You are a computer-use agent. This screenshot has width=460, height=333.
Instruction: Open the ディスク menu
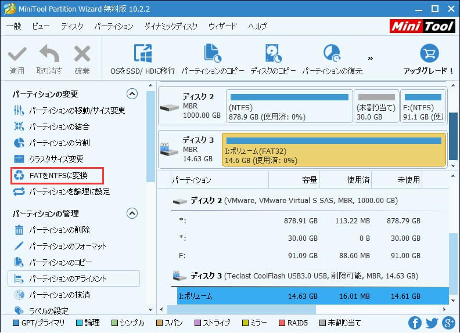72,26
